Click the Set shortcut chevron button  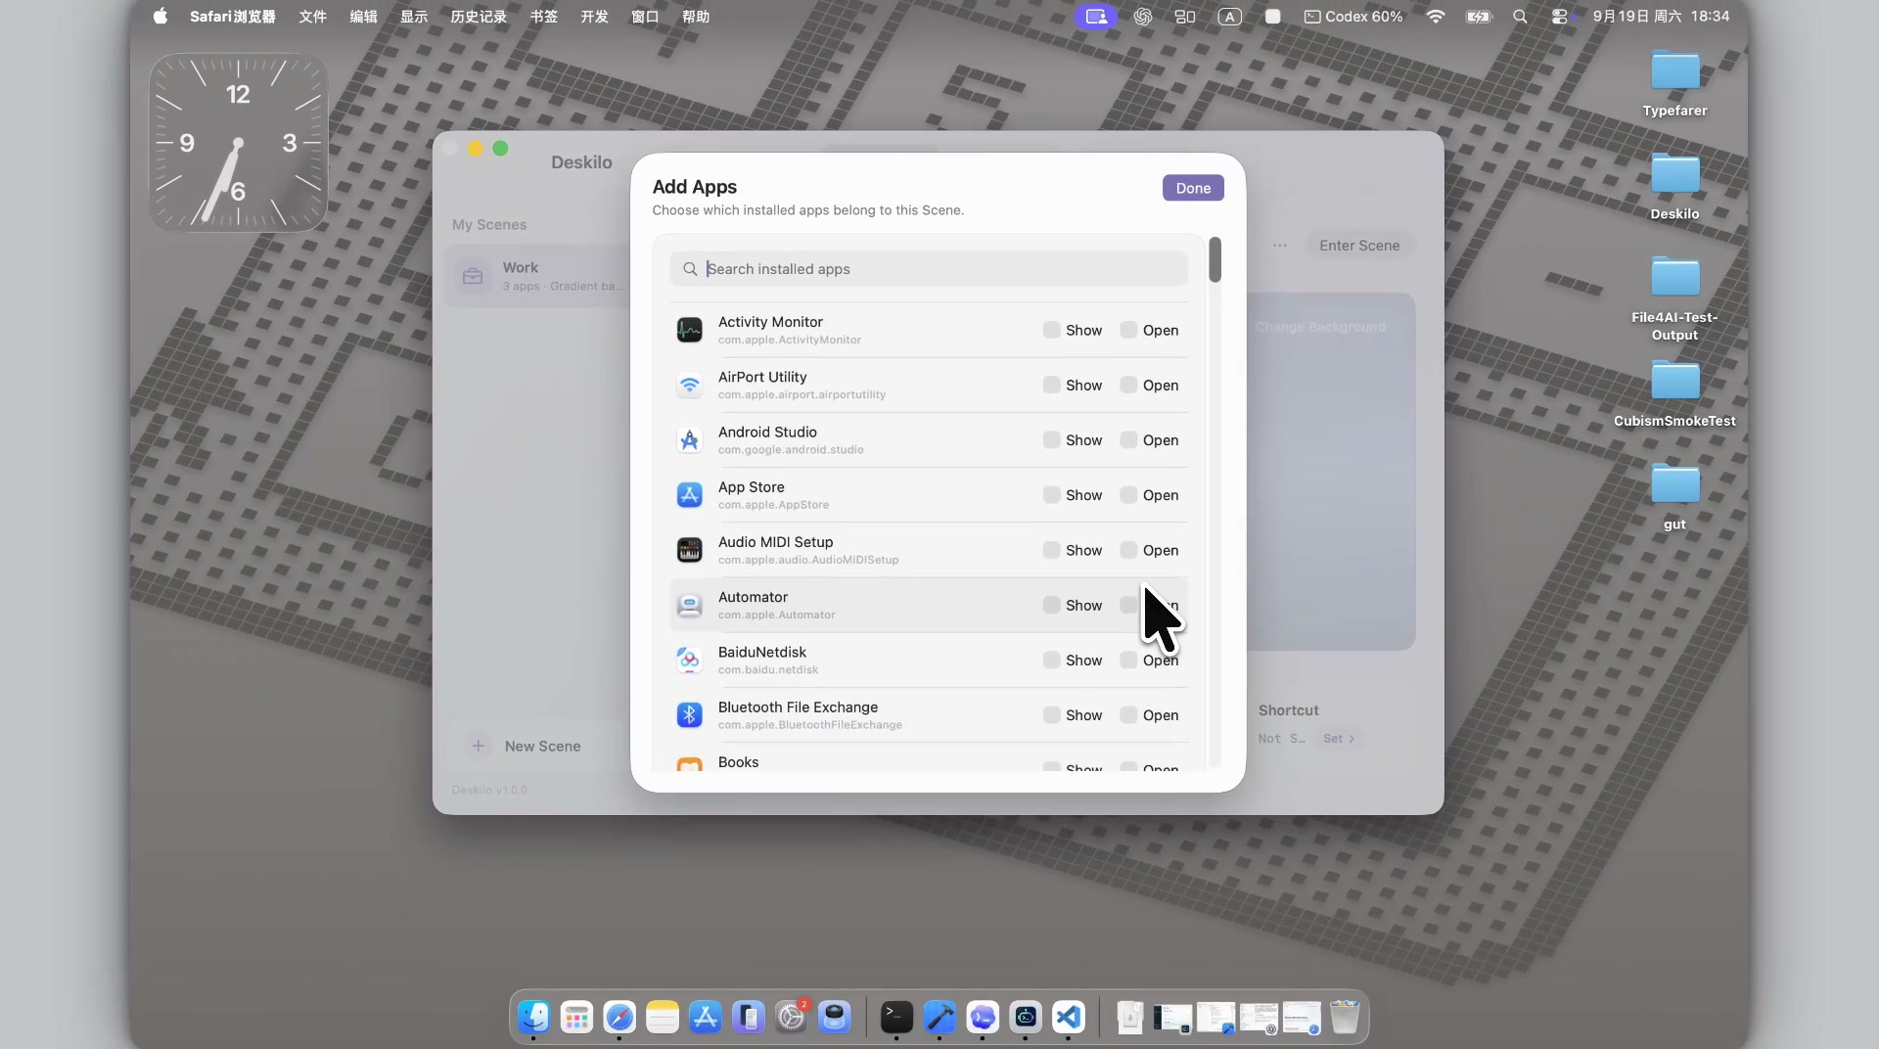pos(1339,739)
